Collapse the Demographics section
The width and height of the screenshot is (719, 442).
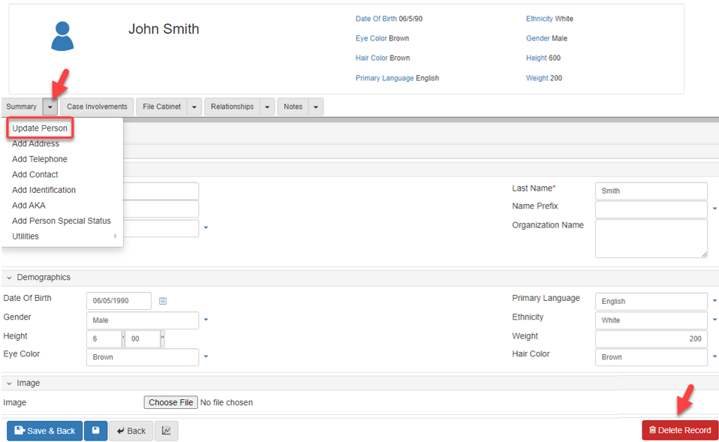pos(9,278)
